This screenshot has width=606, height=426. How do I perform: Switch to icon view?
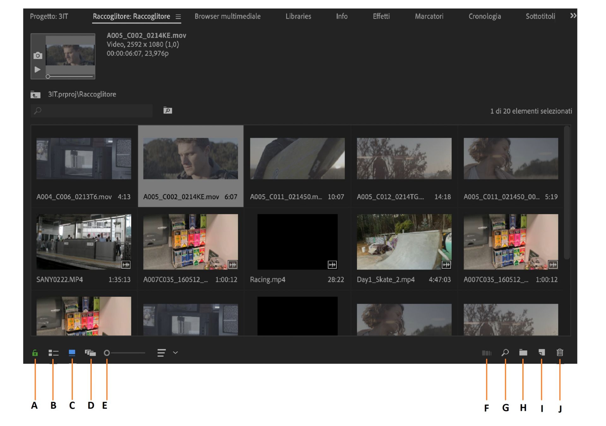(72, 353)
